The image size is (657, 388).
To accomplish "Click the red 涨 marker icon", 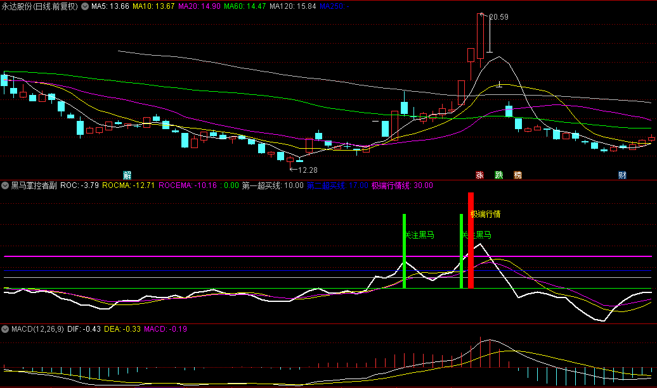I will (480, 175).
